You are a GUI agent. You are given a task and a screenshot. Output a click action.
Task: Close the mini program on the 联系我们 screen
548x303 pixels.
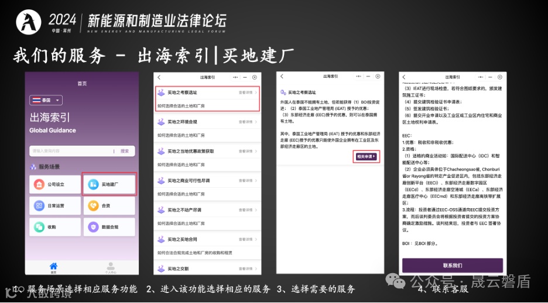(x=500, y=77)
